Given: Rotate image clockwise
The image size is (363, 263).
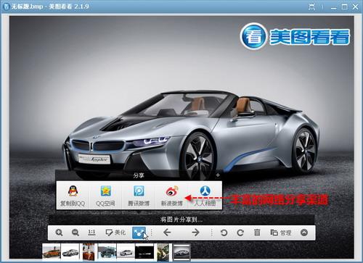Looking at the screenshot, I should (x=240, y=233).
